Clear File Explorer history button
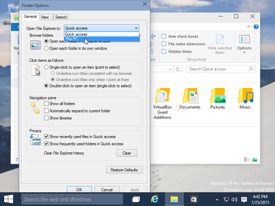 127,153
